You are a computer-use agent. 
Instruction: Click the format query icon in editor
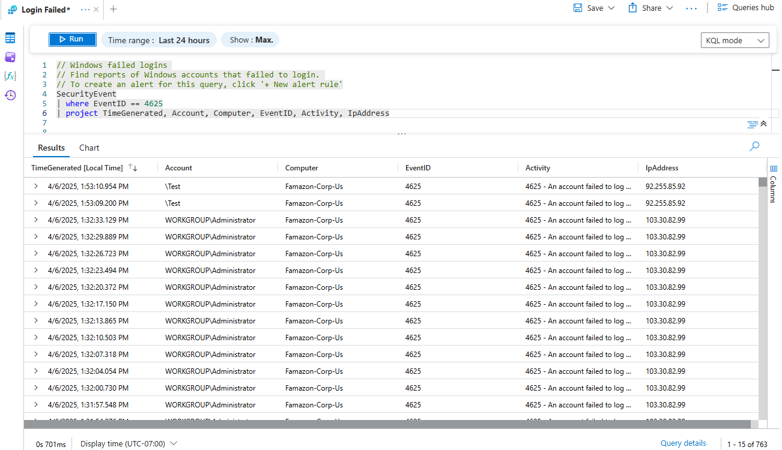pos(752,124)
